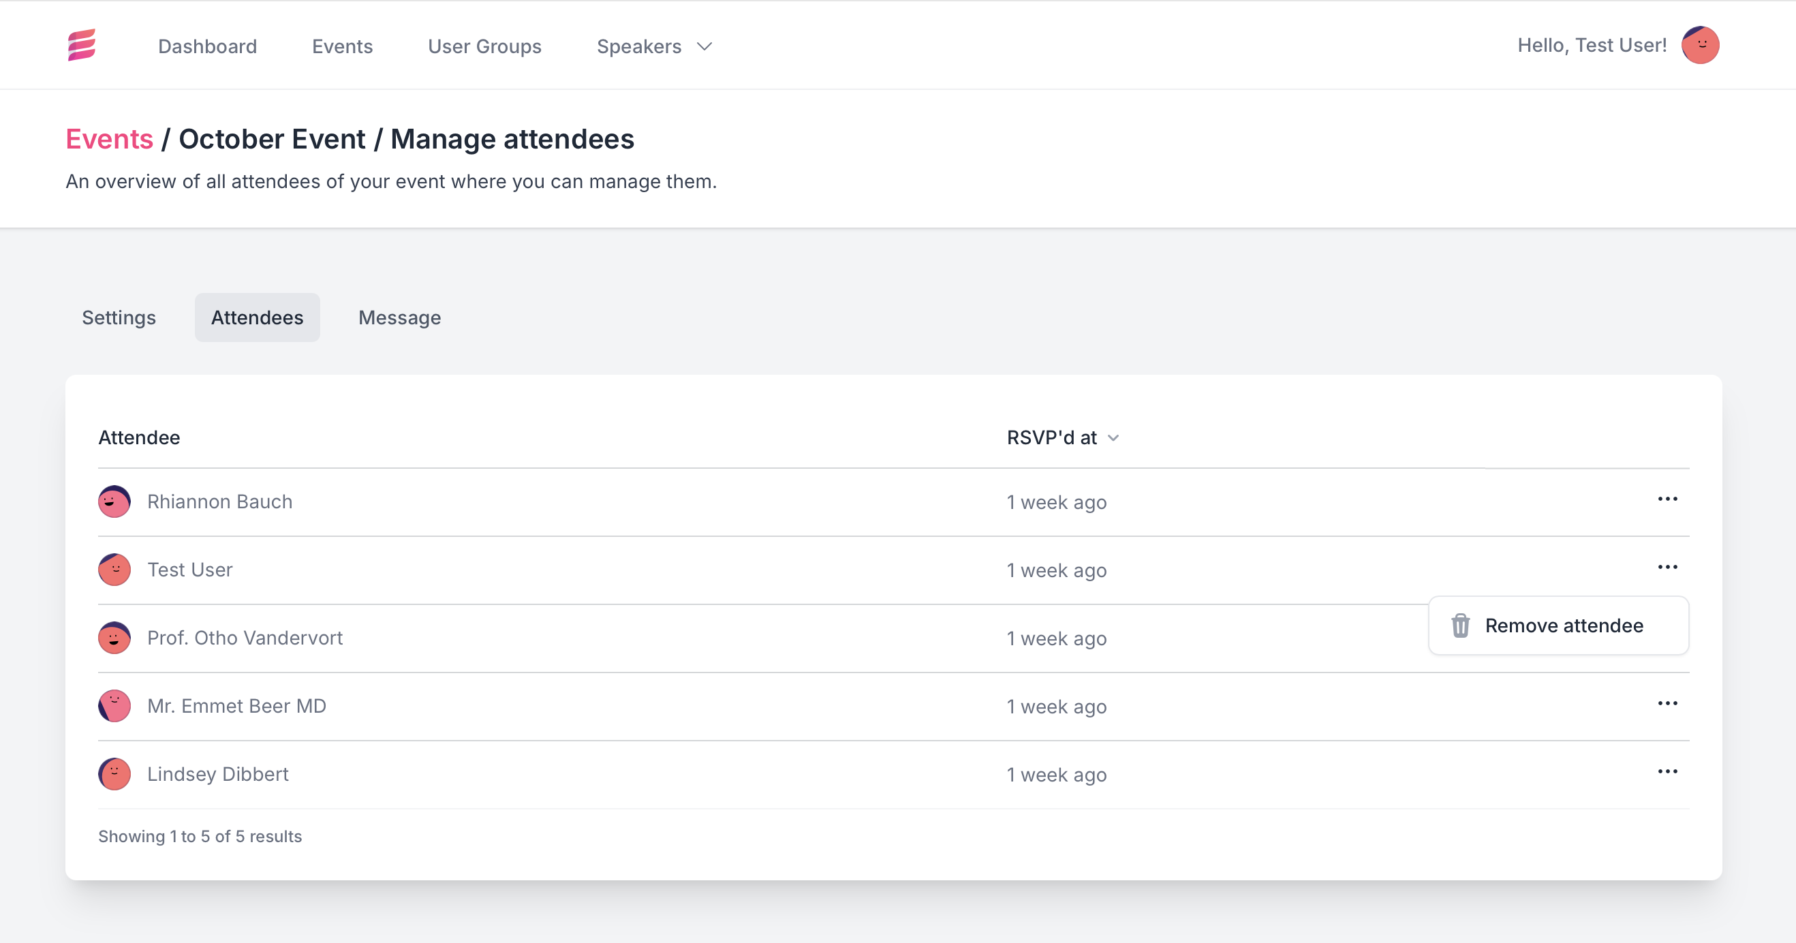Open actions menu for Lindsey Dibbert
The image size is (1796, 943).
click(x=1667, y=772)
